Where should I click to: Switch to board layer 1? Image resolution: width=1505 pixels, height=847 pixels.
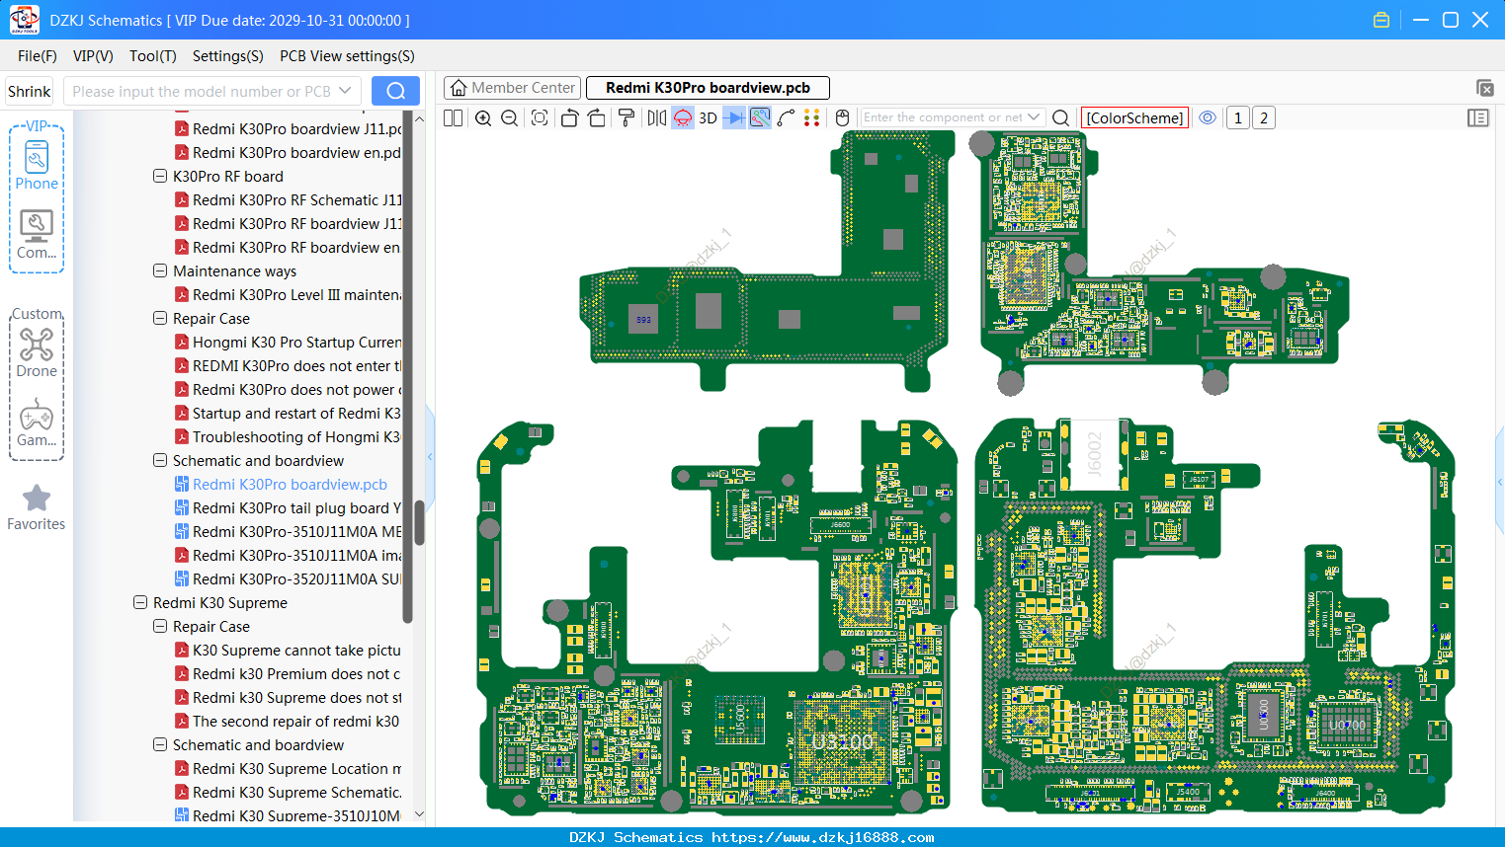click(1238, 117)
